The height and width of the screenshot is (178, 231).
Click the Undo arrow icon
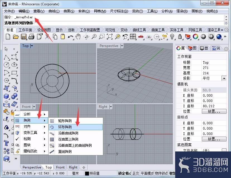point(70,37)
